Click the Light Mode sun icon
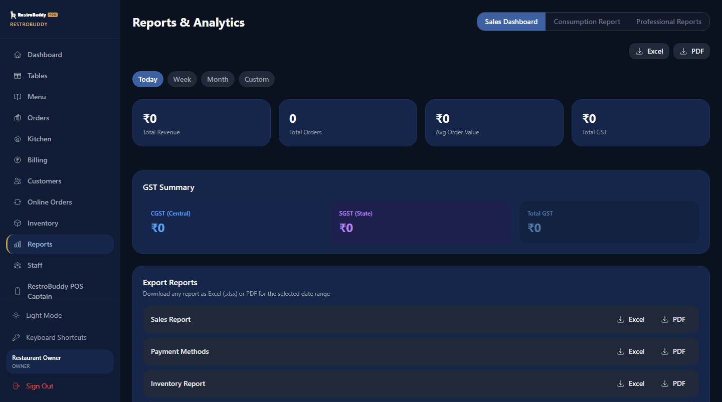This screenshot has height=402, width=722. pos(16,315)
